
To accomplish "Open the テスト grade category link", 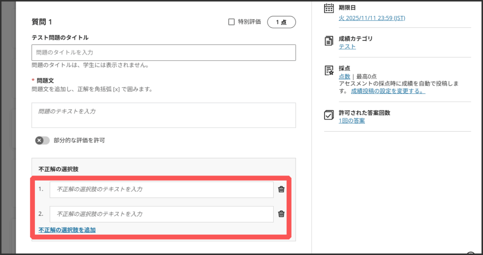I will [347, 46].
